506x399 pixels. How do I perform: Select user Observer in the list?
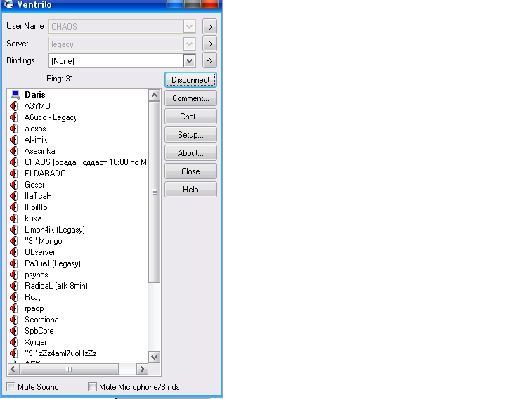click(40, 252)
